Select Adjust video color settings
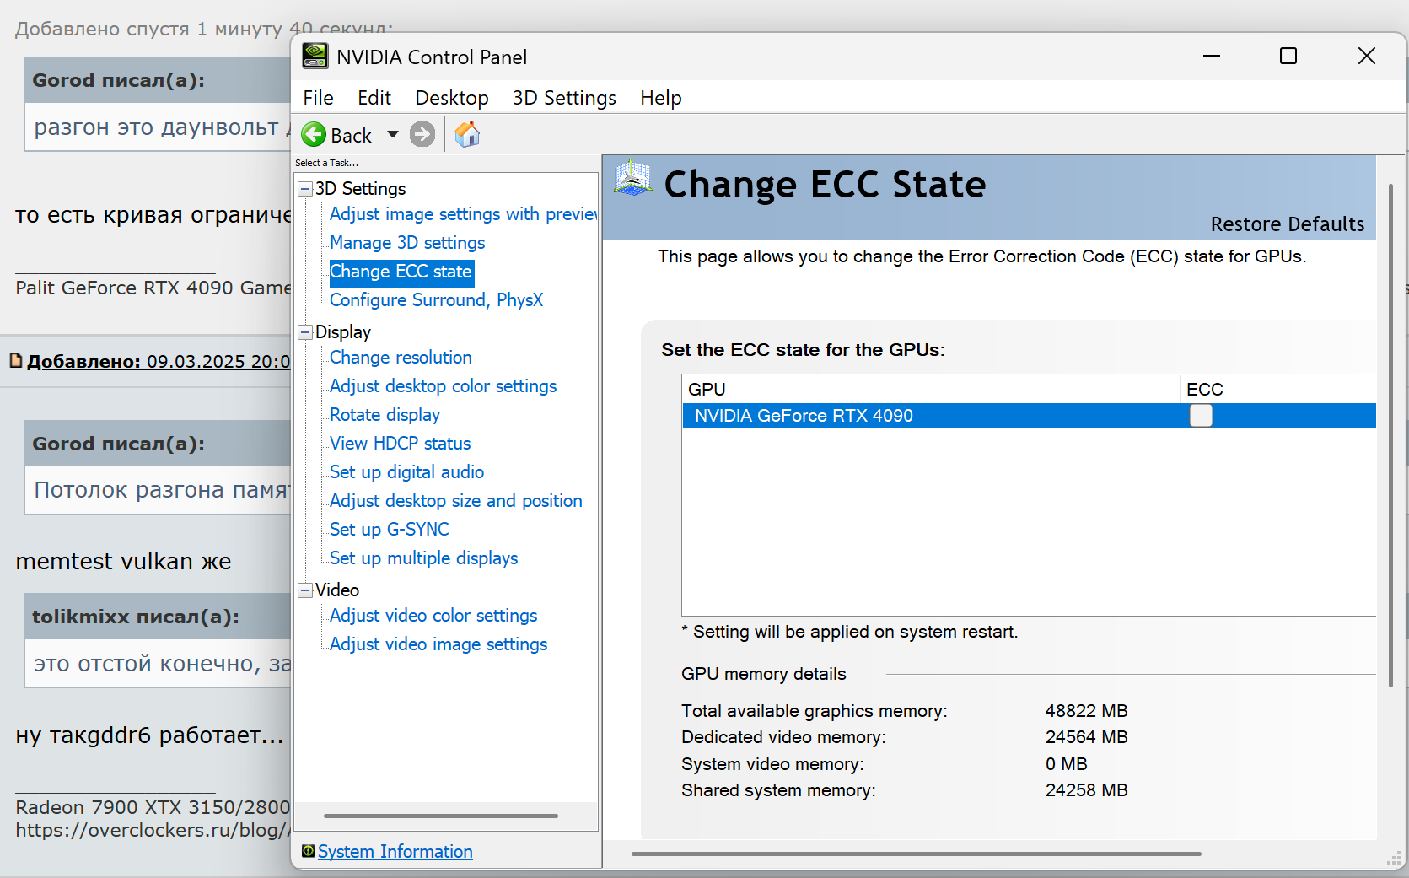Image resolution: width=1409 pixels, height=878 pixels. [433, 616]
